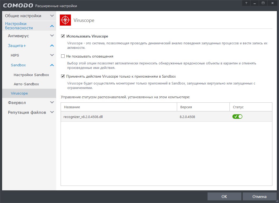Open the Репутация файлов settings group
The width and height of the screenshot is (279, 203).
29,112
